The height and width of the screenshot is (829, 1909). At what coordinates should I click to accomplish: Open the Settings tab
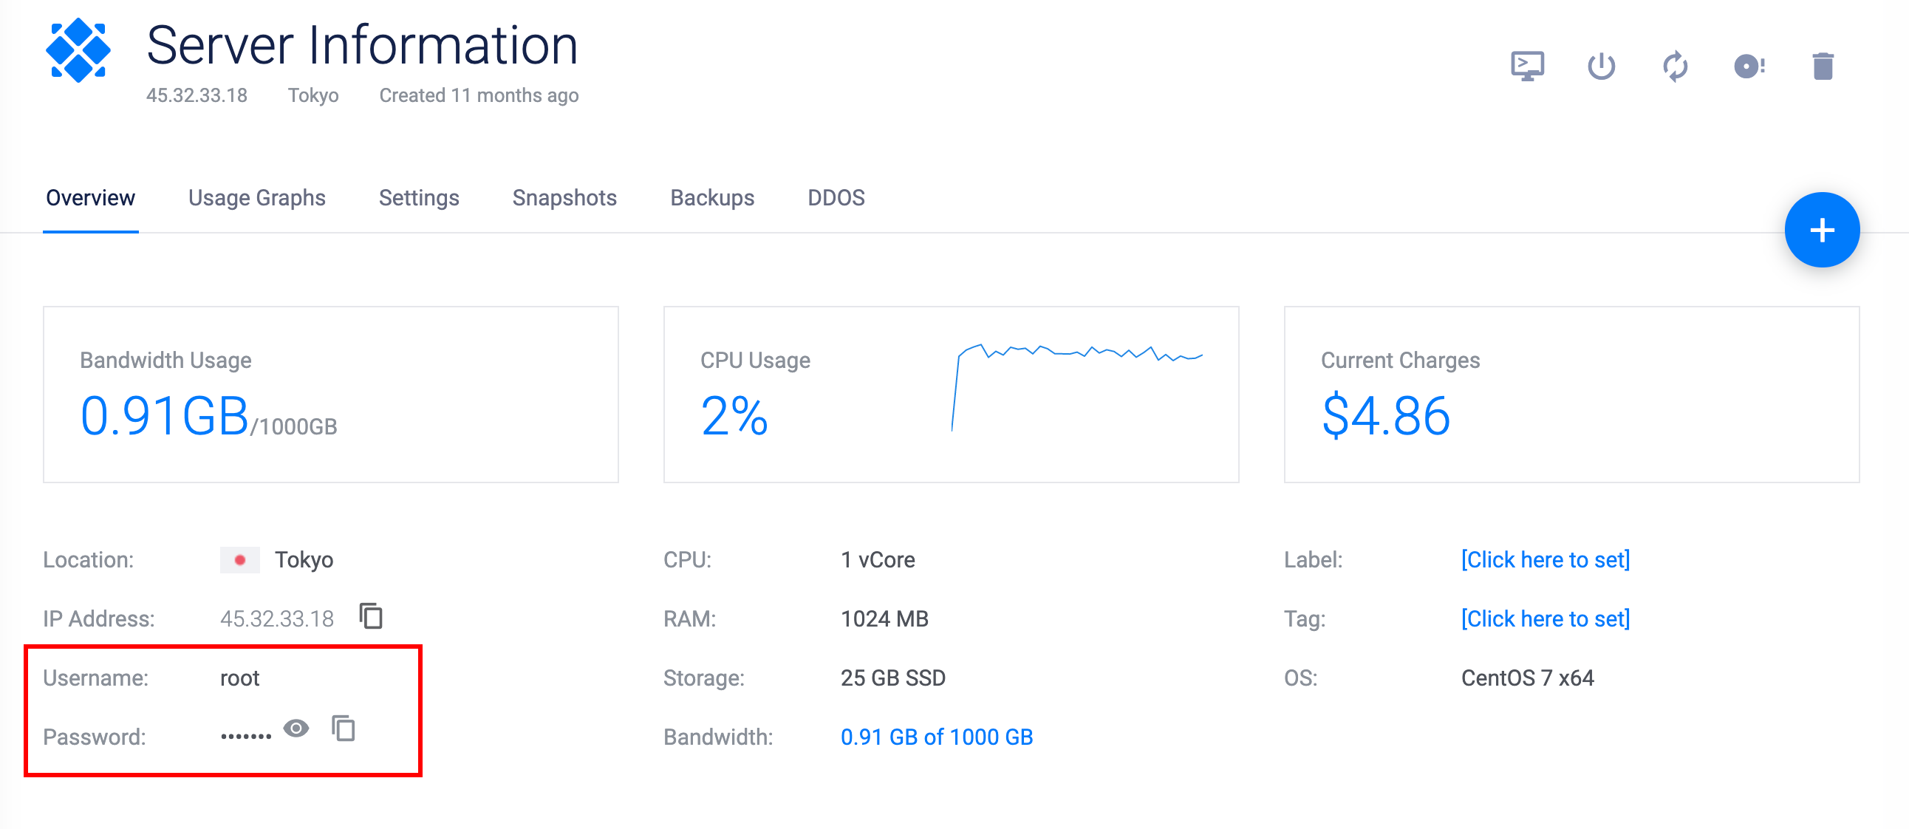tap(419, 198)
